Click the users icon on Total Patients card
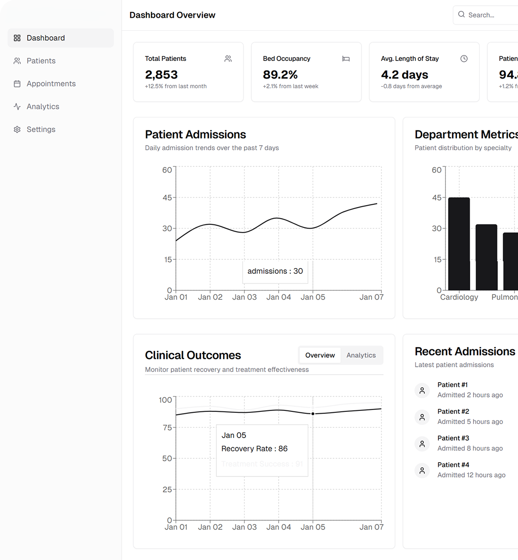The width and height of the screenshot is (518, 560). tap(228, 58)
